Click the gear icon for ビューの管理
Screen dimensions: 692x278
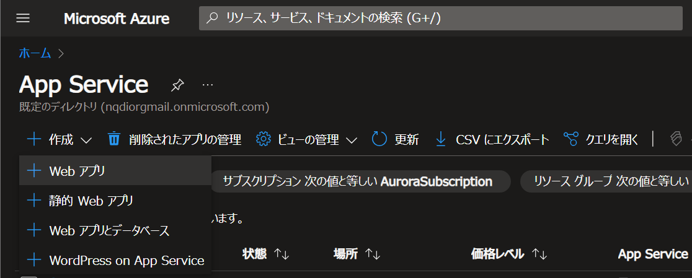pos(264,139)
